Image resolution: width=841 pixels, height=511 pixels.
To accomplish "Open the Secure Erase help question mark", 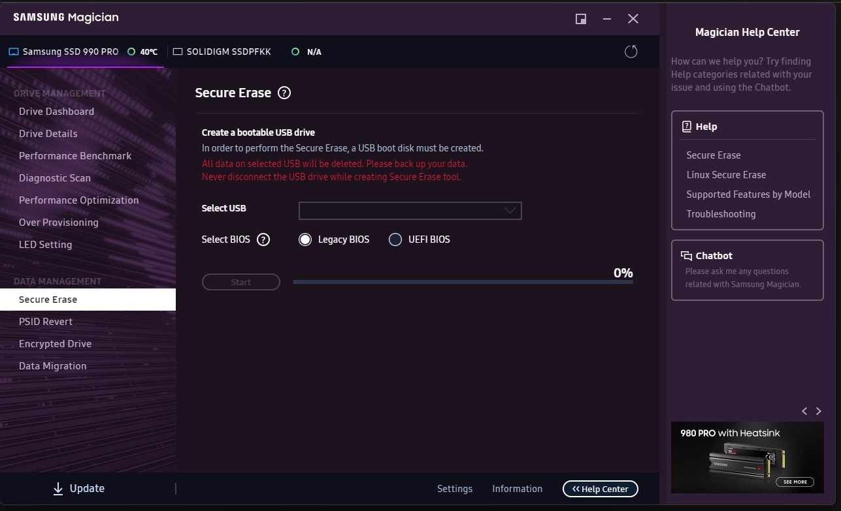I will [284, 93].
